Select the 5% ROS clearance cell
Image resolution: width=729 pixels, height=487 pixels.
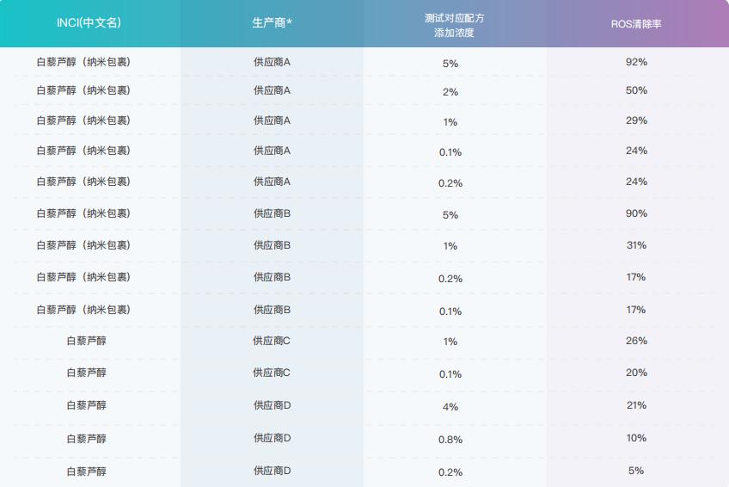pos(636,471)
